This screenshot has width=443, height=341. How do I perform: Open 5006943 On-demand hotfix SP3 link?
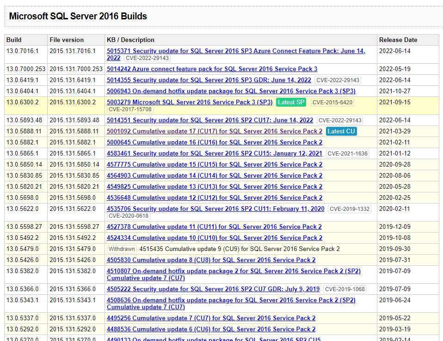231,91
